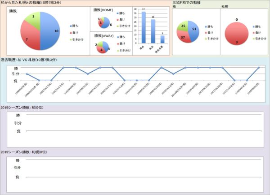The width and height of the screenshot is (270, 195).
Task: Click 引き分け legend entry in AWAY chart
Action: [x=124, y=51]
